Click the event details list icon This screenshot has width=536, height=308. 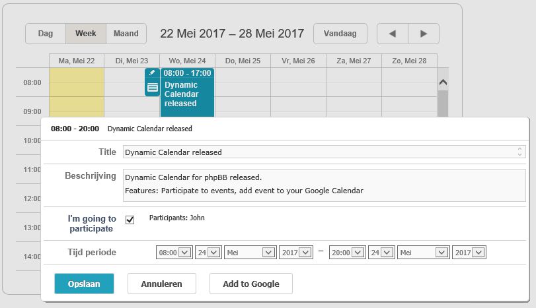click(x=152, y=87)
